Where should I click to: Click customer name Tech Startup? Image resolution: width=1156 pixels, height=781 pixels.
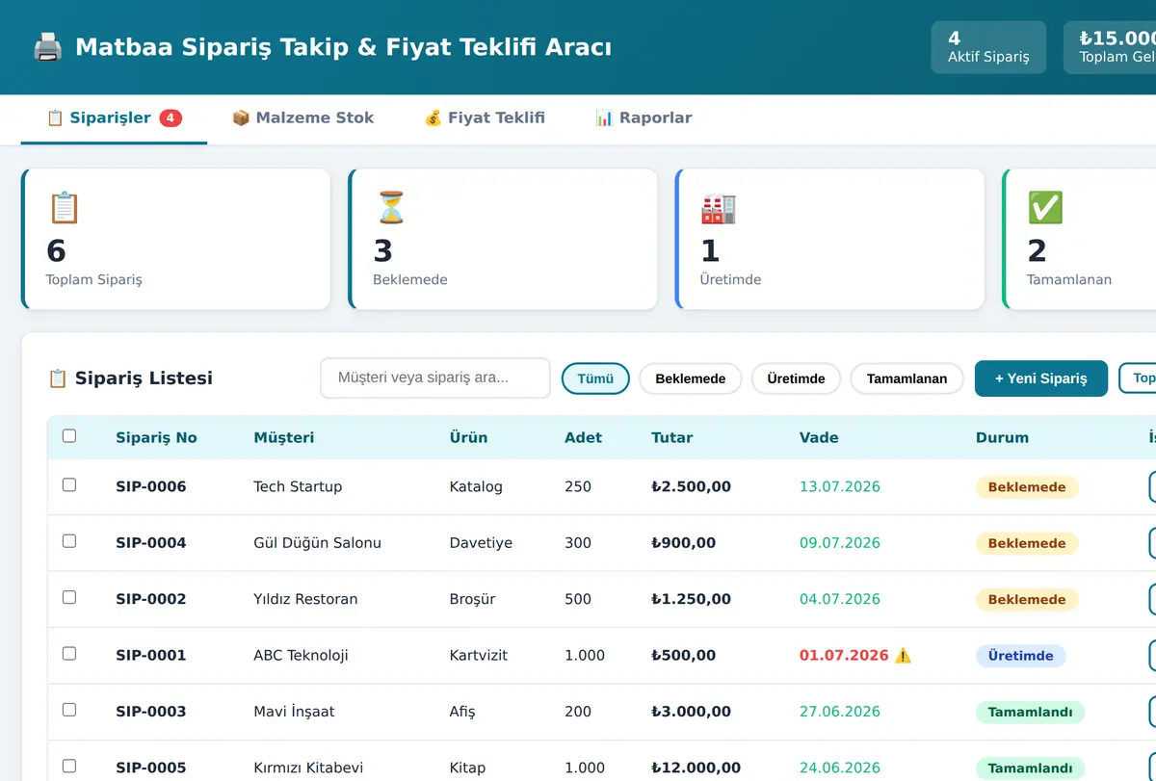pos(298,486)
